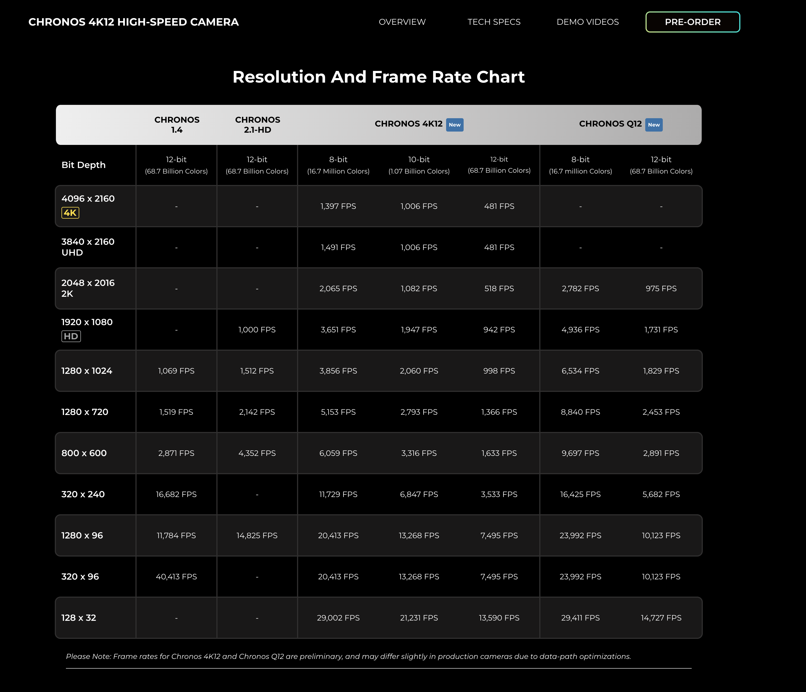Screen dimensions: 806x692
Task: Open the OVERVIEW nav link
Action: coord(402,22)
